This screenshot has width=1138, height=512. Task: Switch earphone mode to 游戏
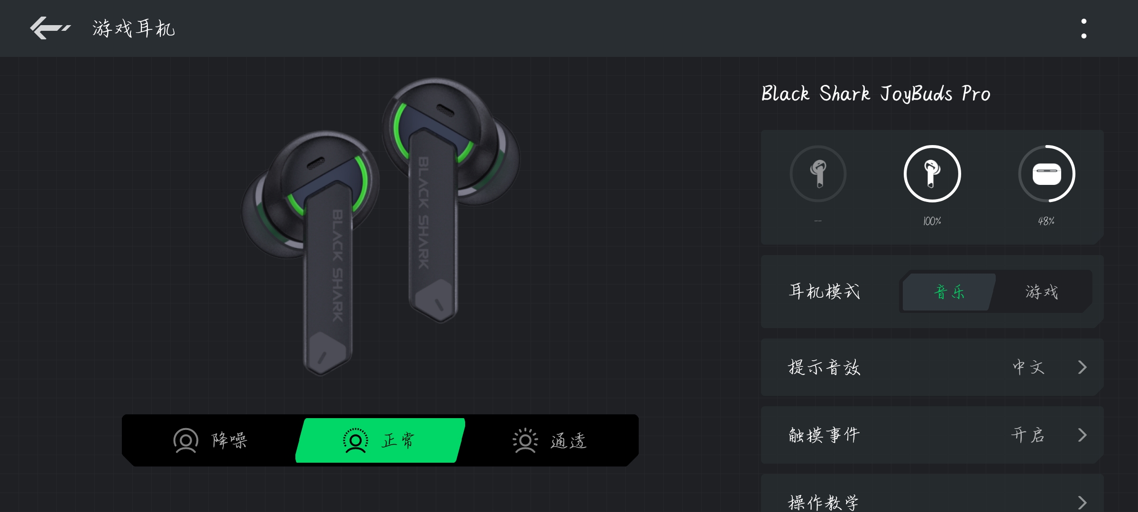coord(1042,292)
